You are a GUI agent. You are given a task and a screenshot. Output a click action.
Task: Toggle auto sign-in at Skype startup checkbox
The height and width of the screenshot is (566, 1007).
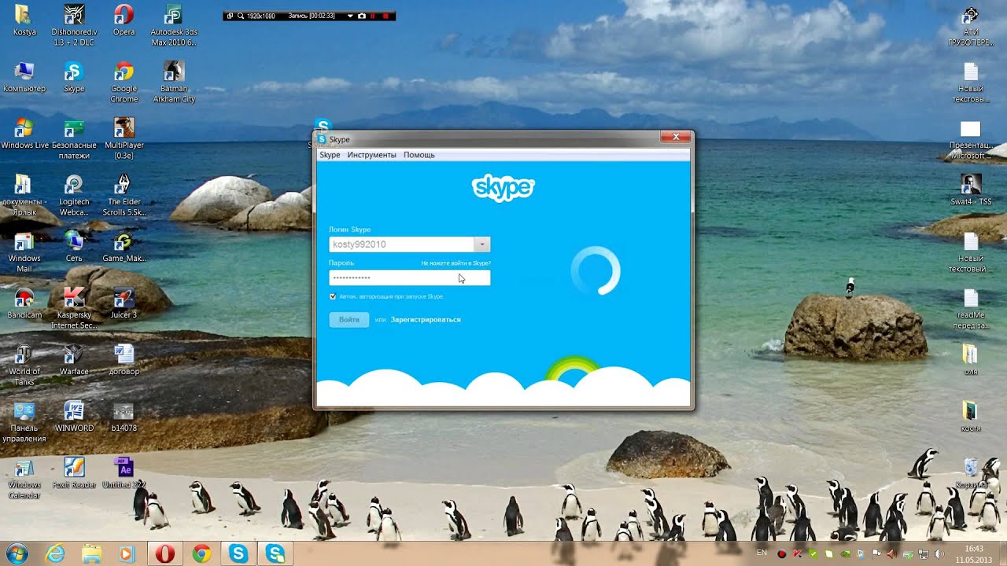coord(333,296)
